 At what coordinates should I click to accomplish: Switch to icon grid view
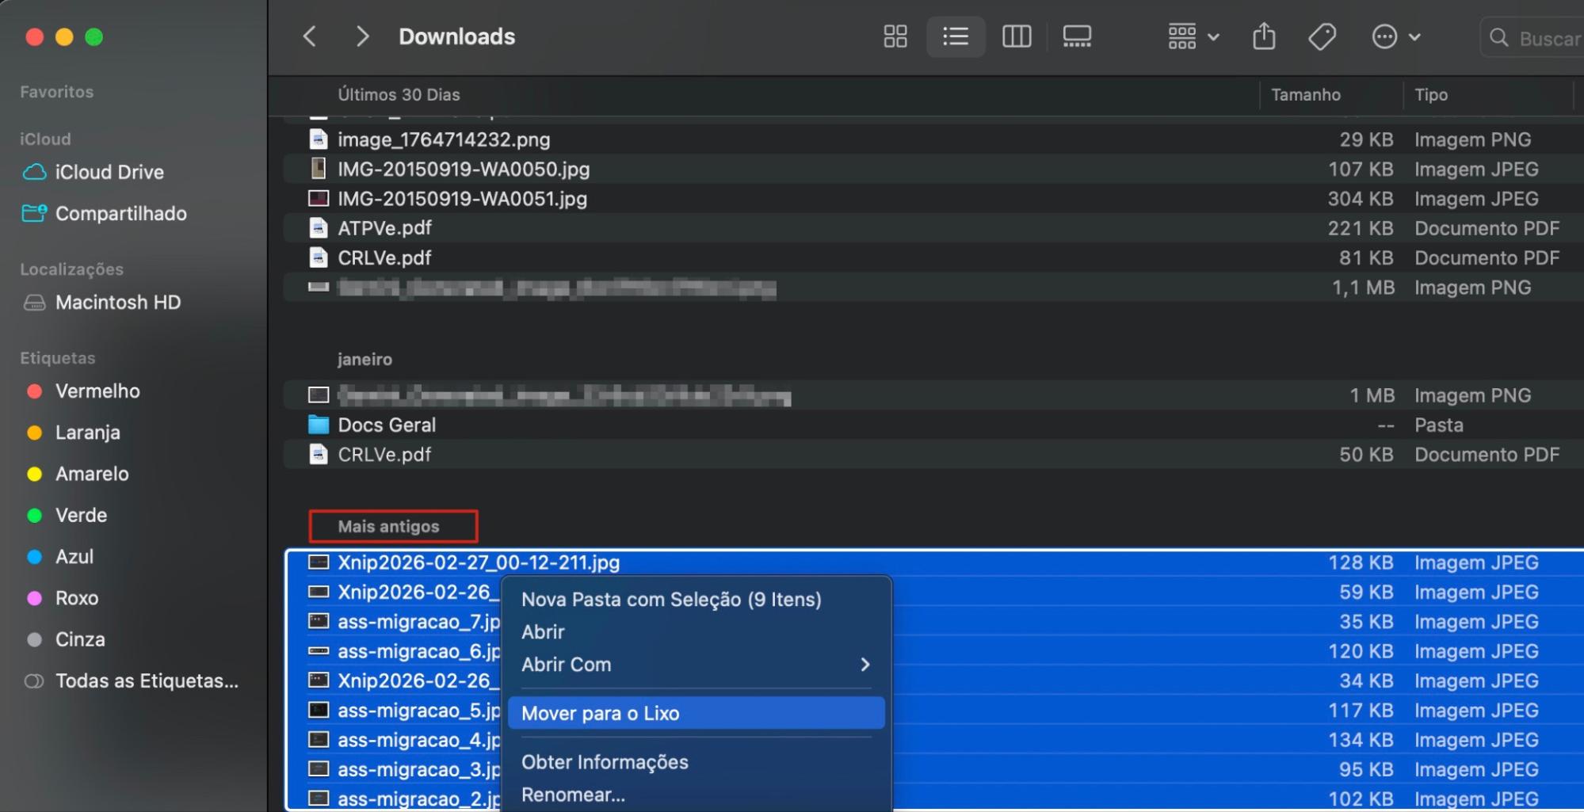click(894, 36)
